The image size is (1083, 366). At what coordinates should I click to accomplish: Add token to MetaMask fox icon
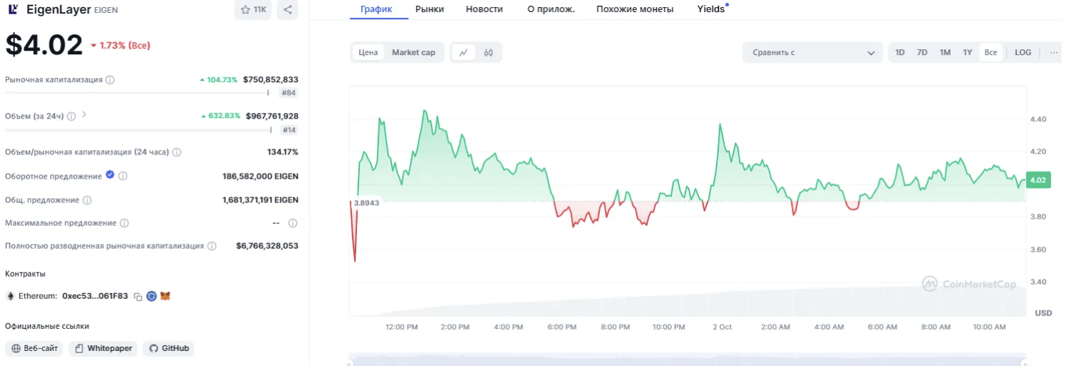pyautogui.click(x=165, y=296)
